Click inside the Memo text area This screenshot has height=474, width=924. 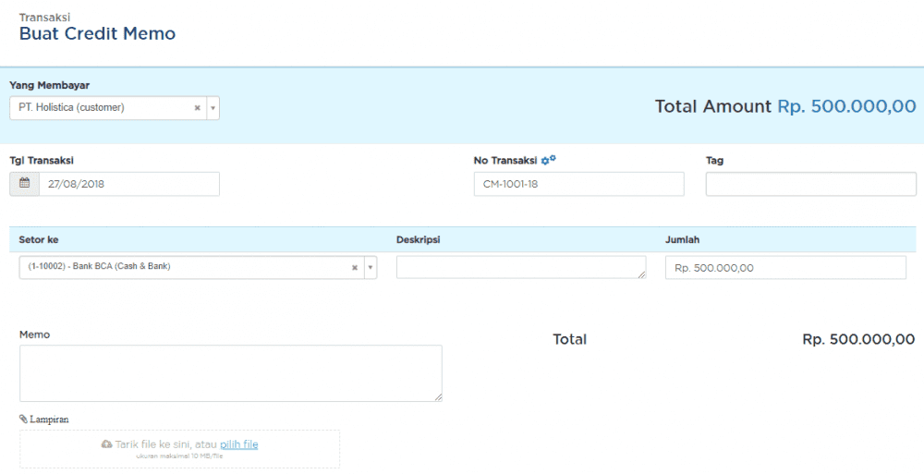tap(230, 372)
